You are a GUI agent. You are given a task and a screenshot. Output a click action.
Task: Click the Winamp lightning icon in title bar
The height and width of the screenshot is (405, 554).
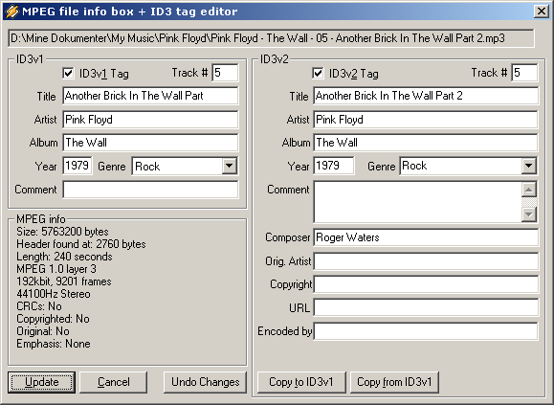pos(12,11)
